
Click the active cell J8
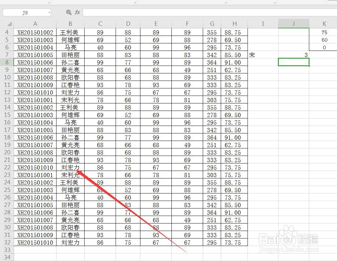pyautogui.click(x=294, y=62)
